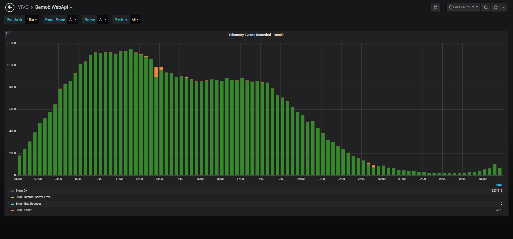This screenshot has width=513, height=239.
Task: Click the zoom out magnifier icon
Action: (x=486, y=7)
